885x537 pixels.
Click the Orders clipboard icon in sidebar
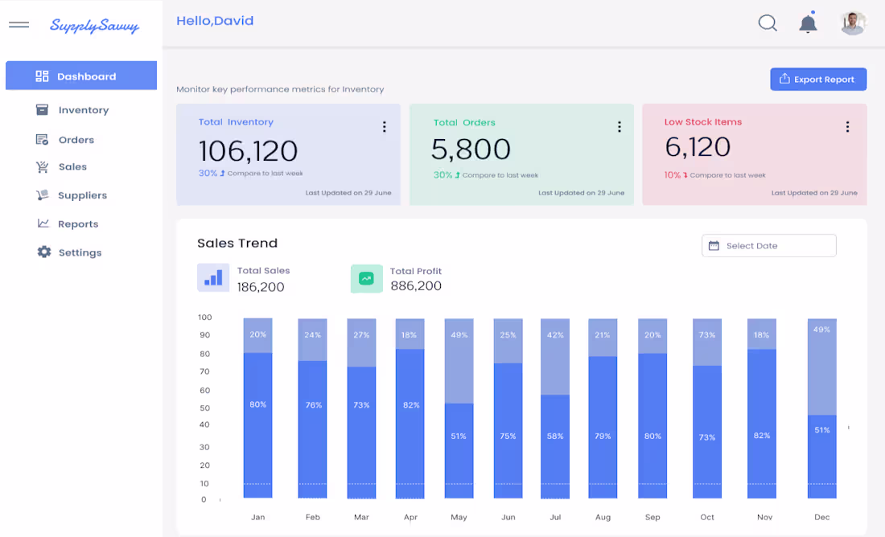42,138
